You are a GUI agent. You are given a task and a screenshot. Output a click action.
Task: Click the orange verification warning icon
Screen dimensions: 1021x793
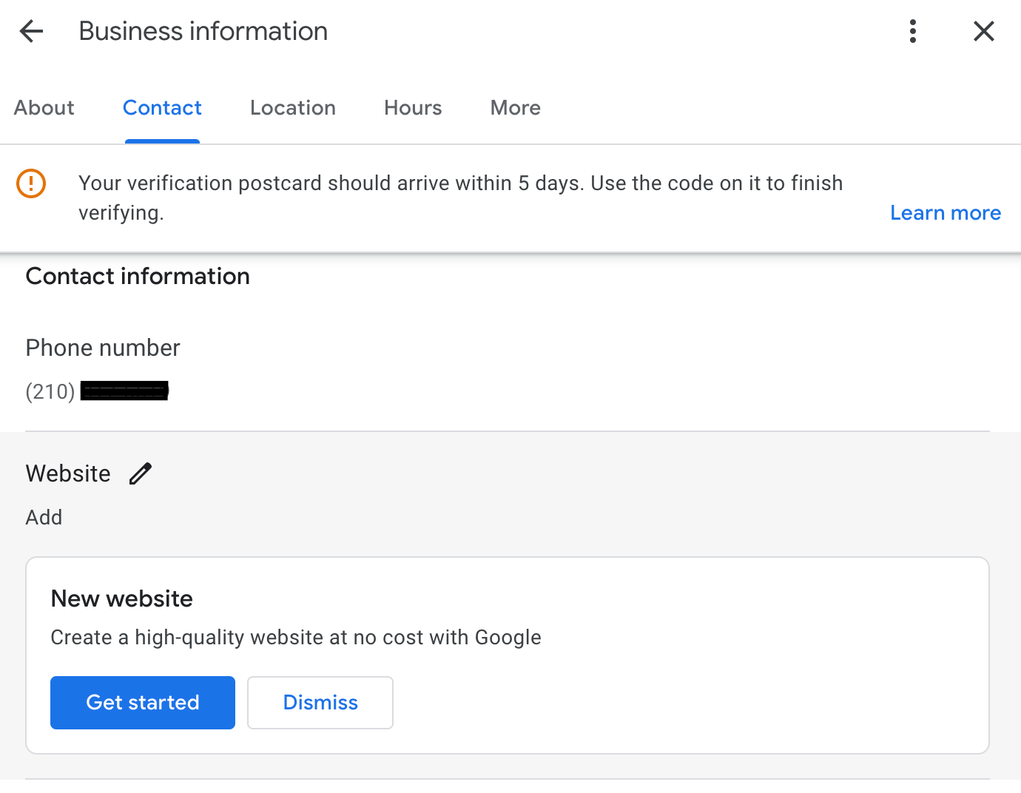pyautogui.click(x=31, y=183)
